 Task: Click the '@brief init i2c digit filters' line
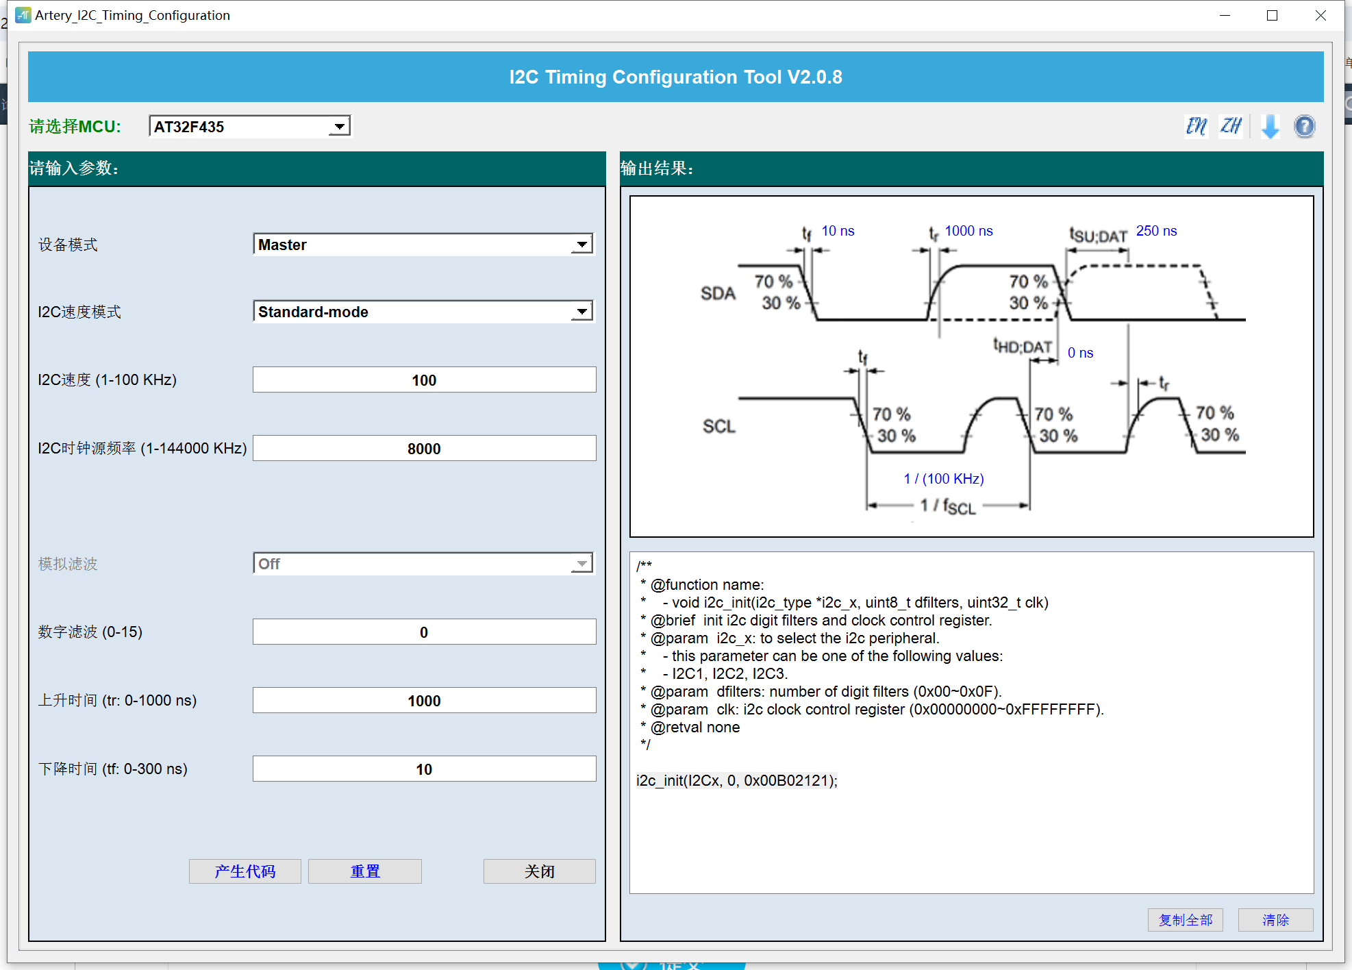(x=816, y=621)
